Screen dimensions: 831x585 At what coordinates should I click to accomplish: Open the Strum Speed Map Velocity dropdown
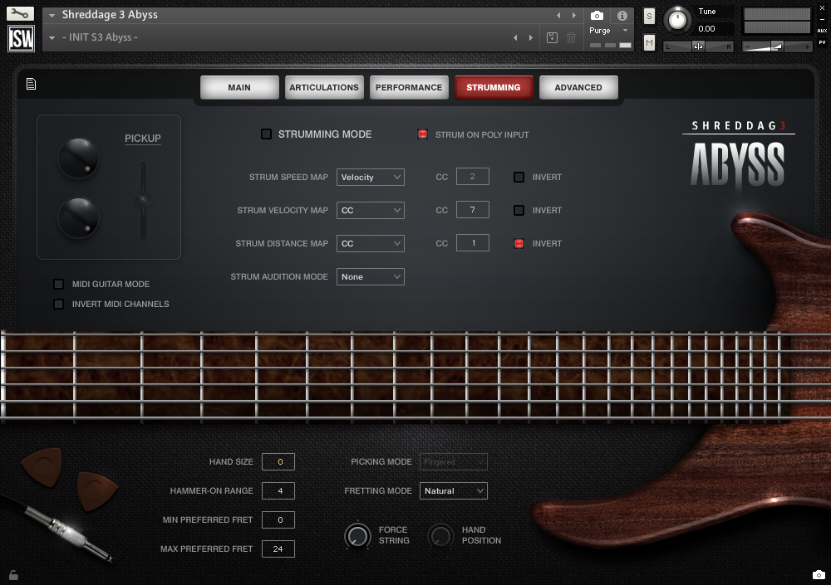point(370,177)
